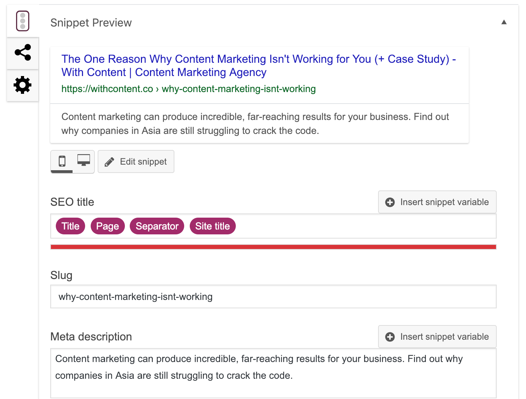Switch to mobile preview mode
The image size is (526, 399).
(x=62, y=161)
